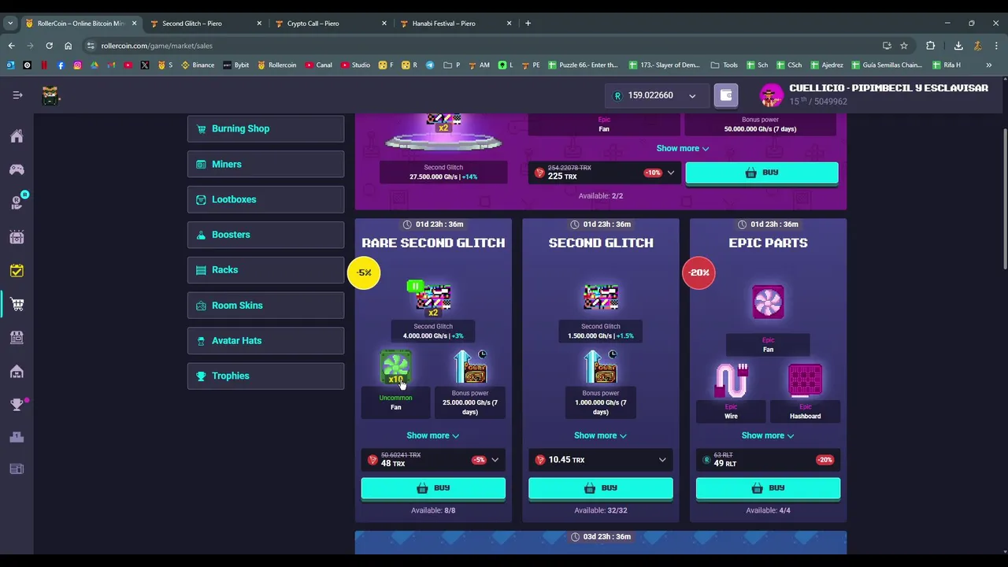Screen dimensions: 1008x567
Task: Click the RollerCoin hamster logo
Action: 51,95
